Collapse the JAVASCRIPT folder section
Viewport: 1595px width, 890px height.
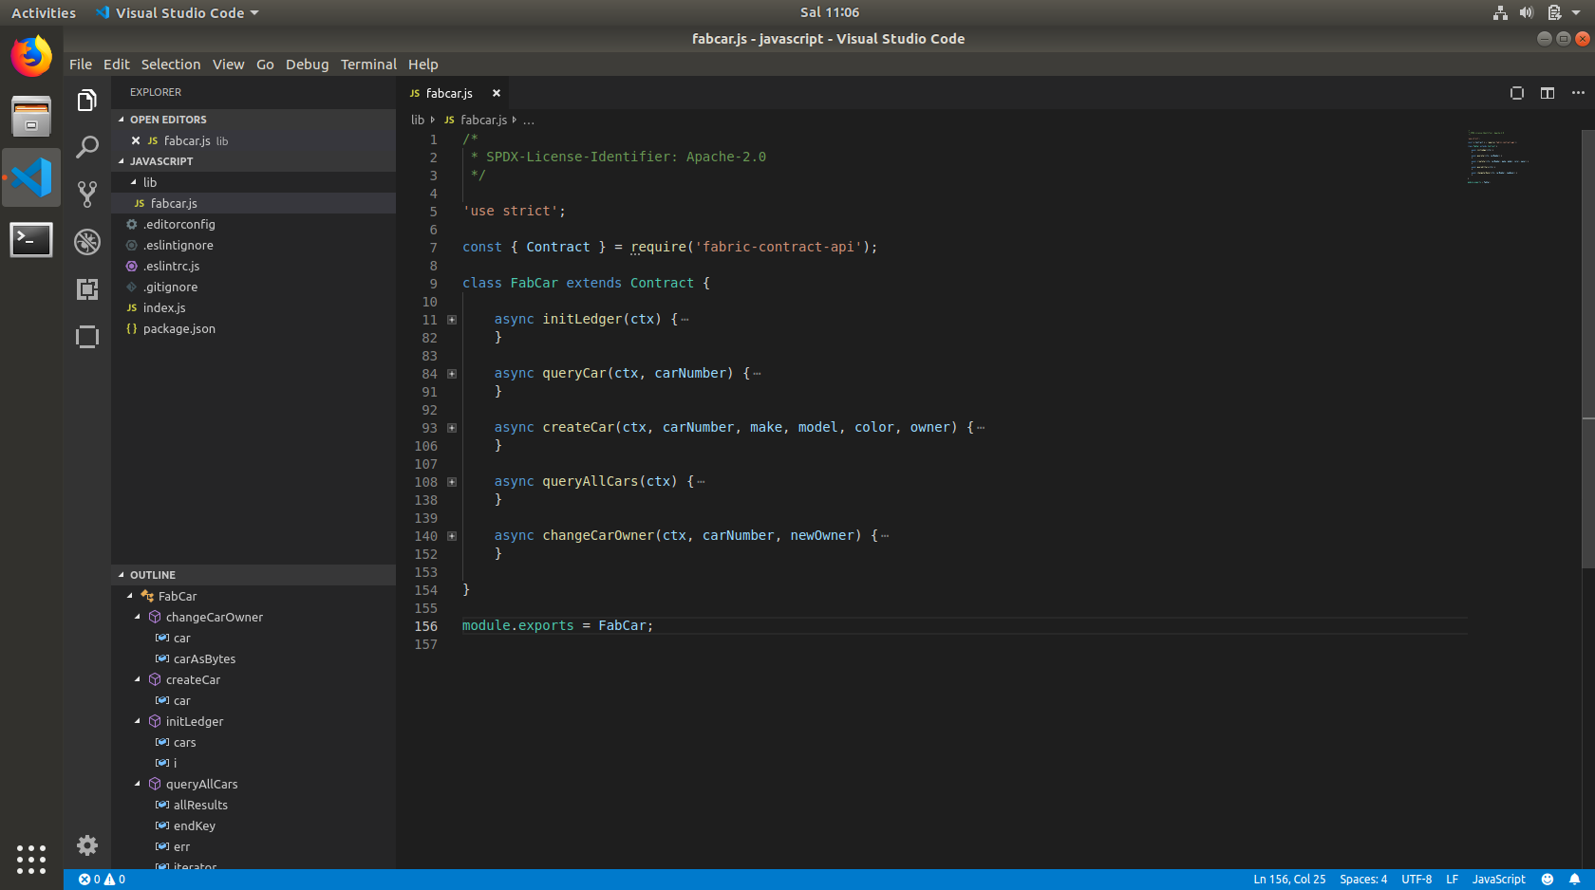click(x=253, y=161)
